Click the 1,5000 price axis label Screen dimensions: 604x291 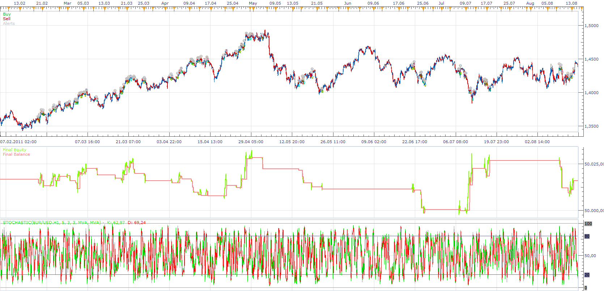tap(592, 26)
